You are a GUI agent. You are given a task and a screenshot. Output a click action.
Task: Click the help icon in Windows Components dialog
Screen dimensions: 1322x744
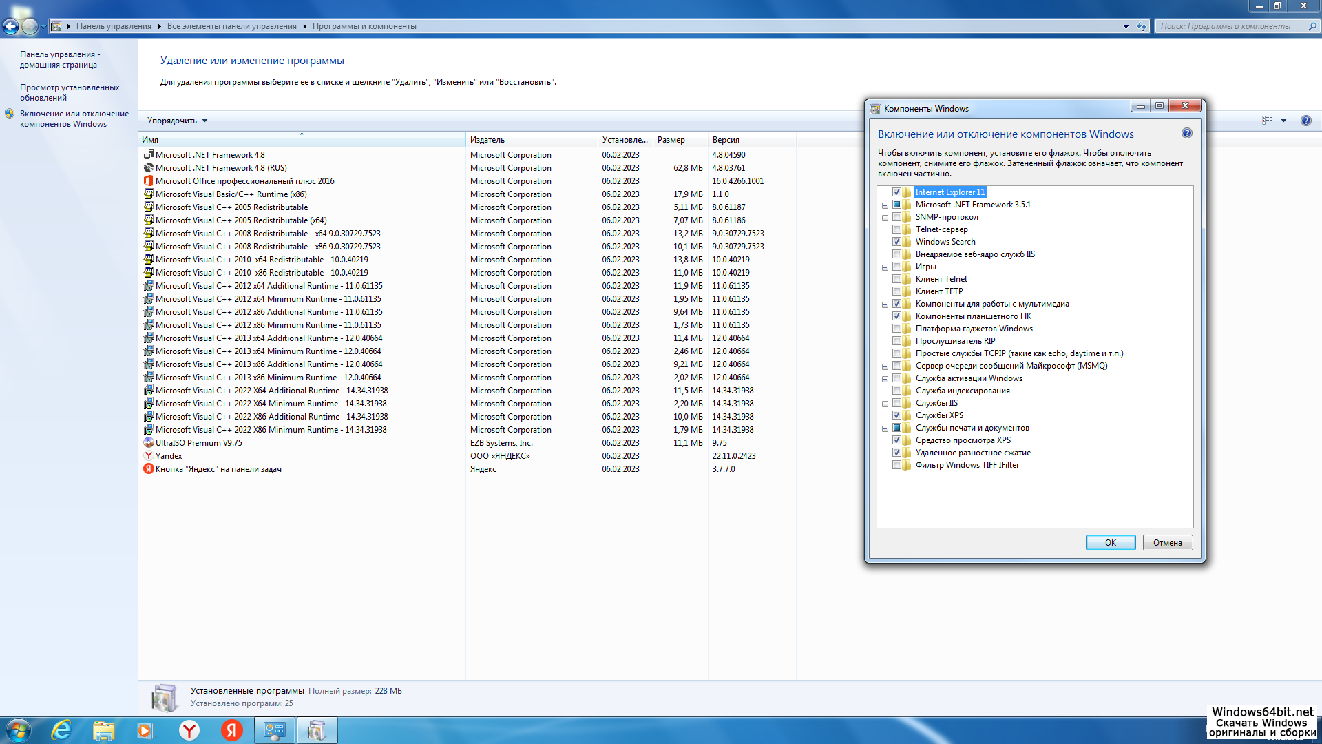pyautogui.click(x=1186, y=133)
